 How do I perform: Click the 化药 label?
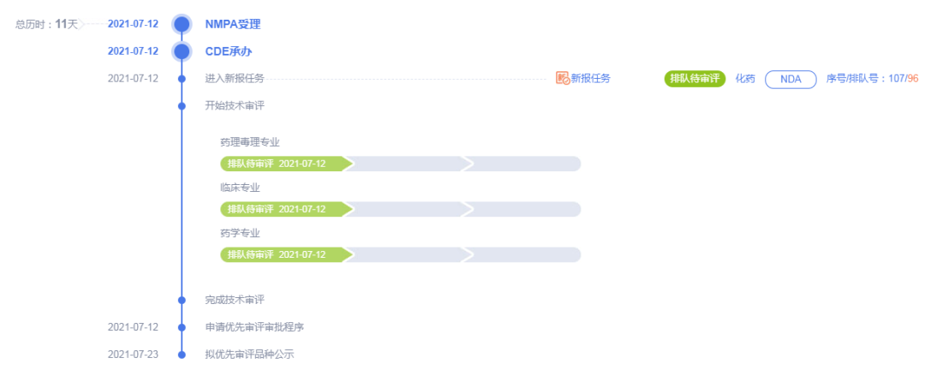click(745, 79)
